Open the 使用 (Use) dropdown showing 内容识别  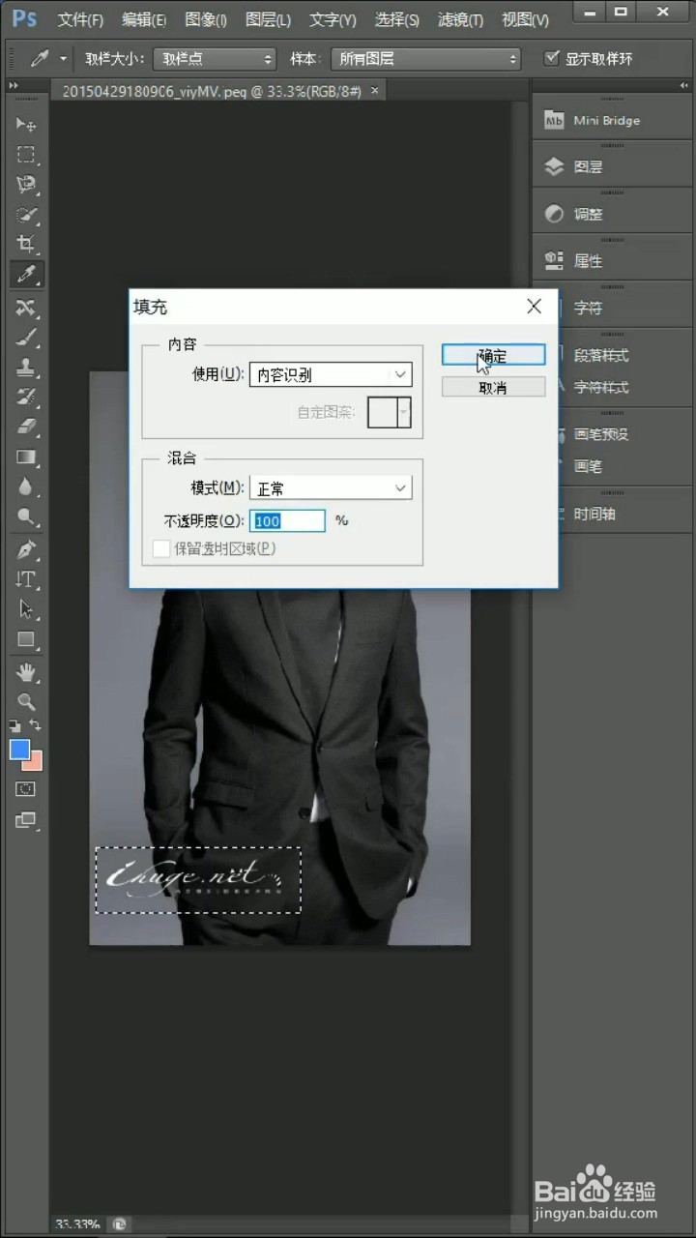click(x=331, y=374)
